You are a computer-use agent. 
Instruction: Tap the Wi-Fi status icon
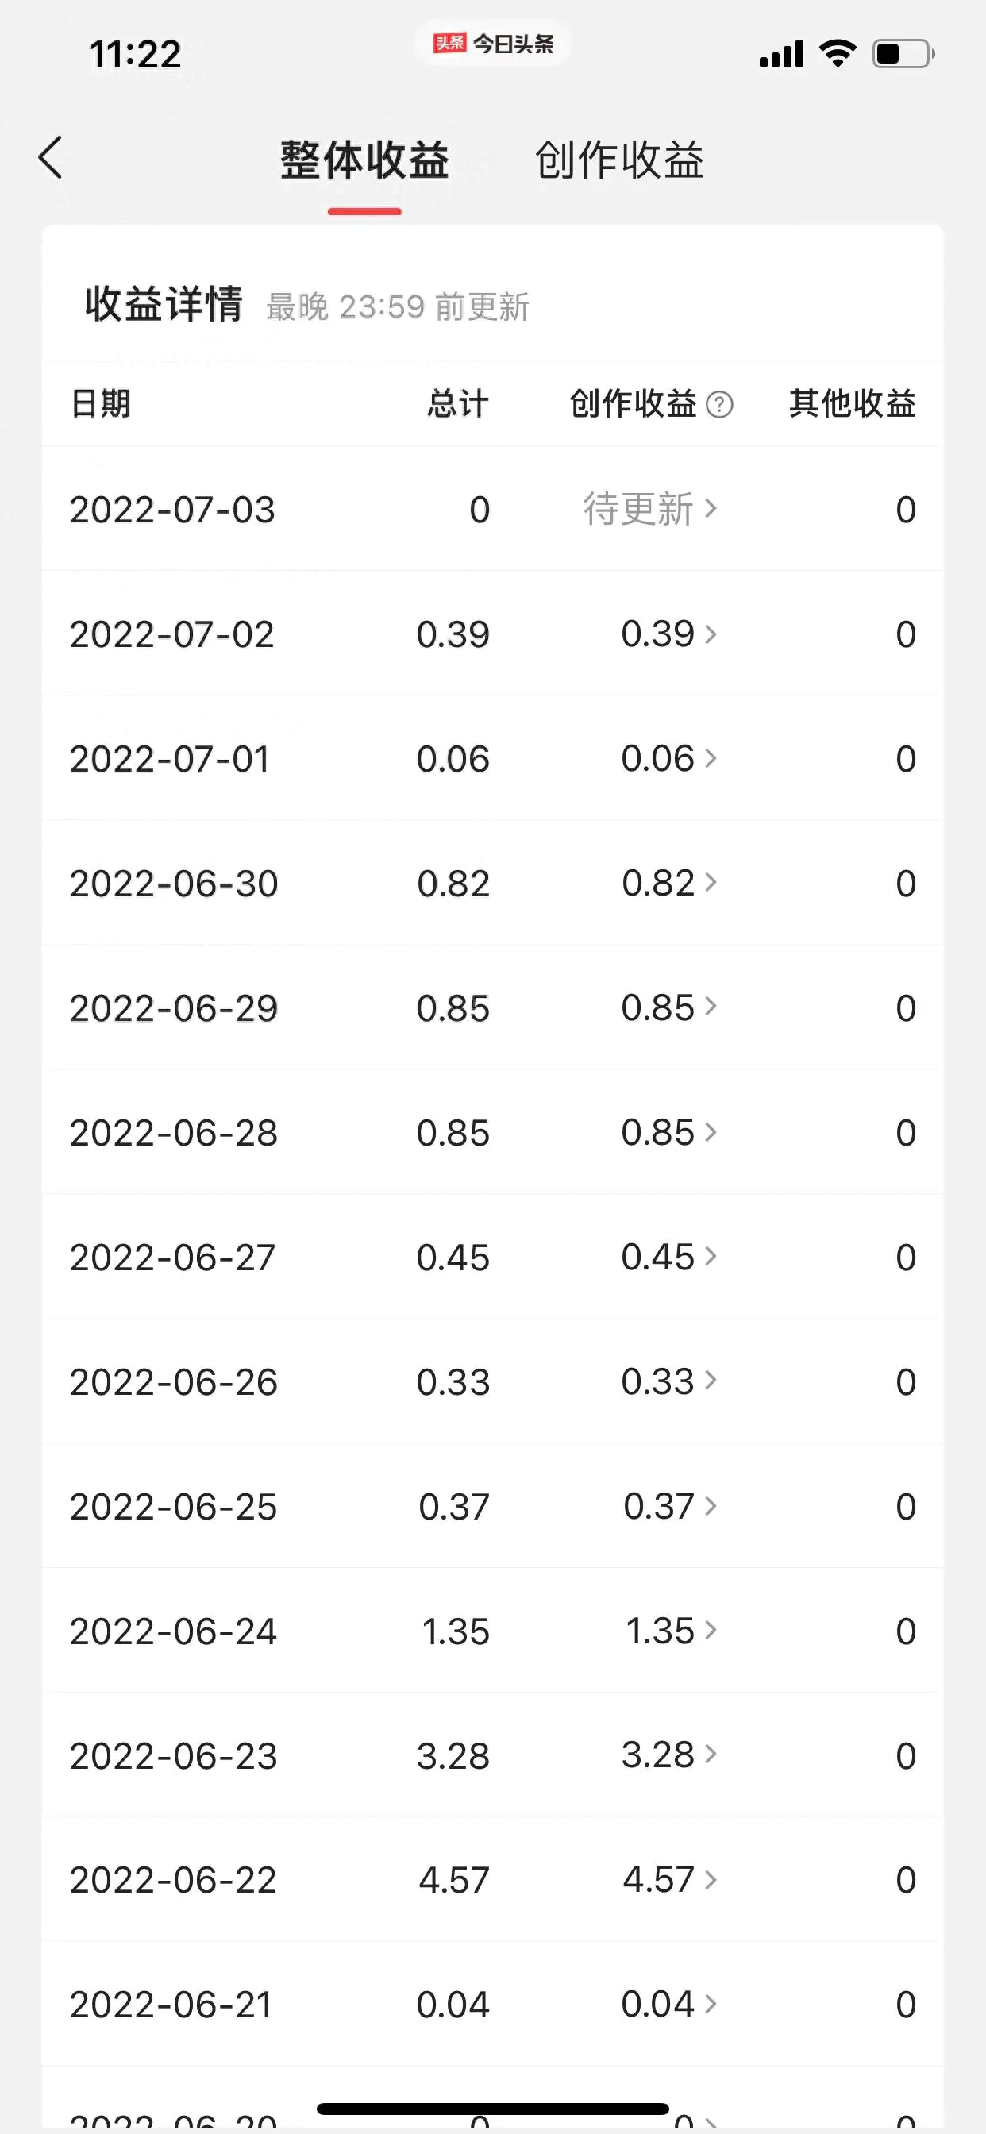tap(838, 53)
